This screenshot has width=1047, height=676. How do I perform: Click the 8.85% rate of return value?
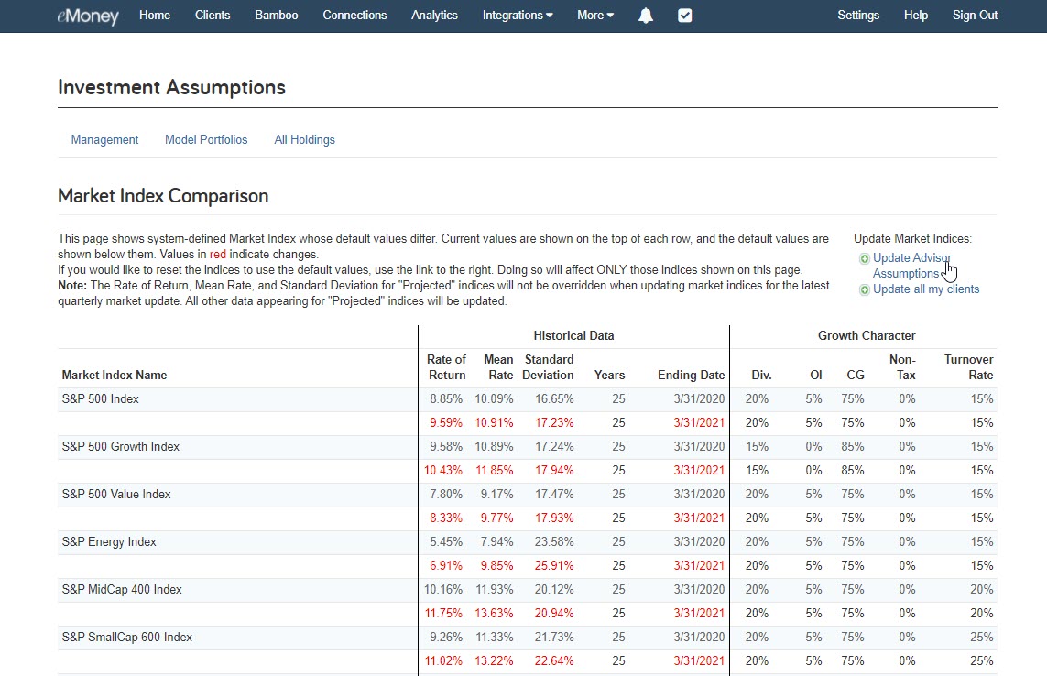point(446,398)
